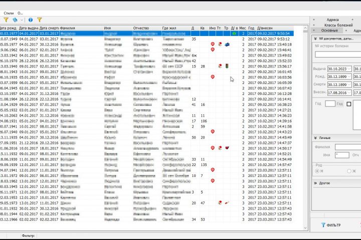Screen dimensions: 361x240
Task: Sort by the Фамилия column header
Action: 67,28
